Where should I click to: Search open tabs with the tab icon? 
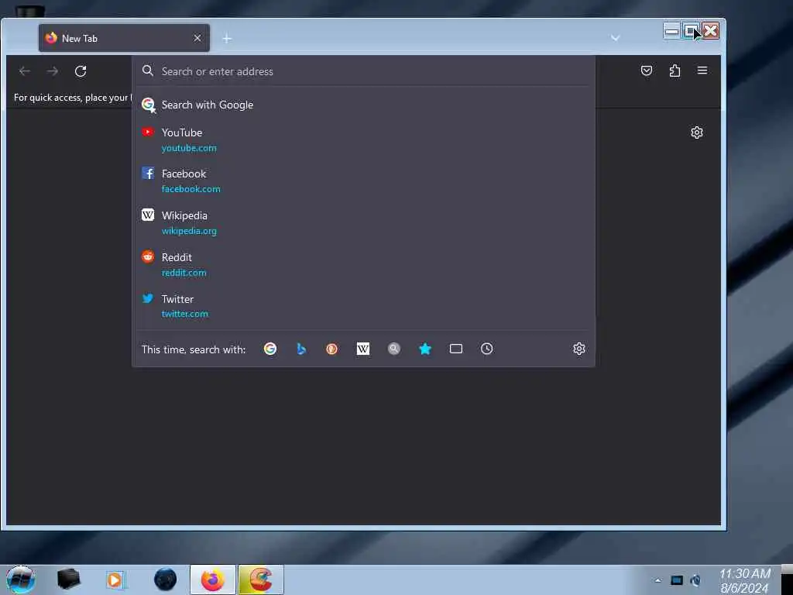coord(455,349)
